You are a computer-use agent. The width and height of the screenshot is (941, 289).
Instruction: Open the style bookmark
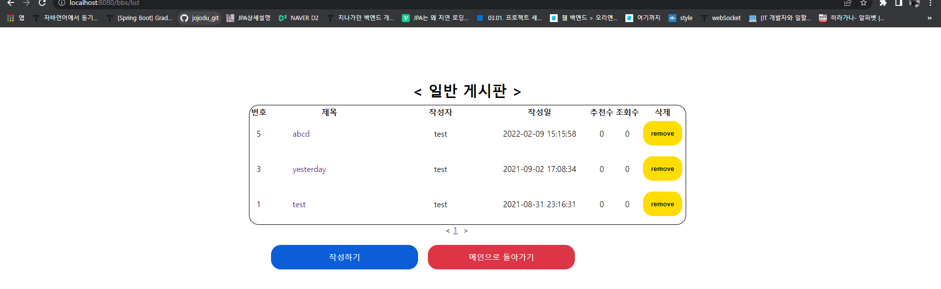[x=681, y=18]
